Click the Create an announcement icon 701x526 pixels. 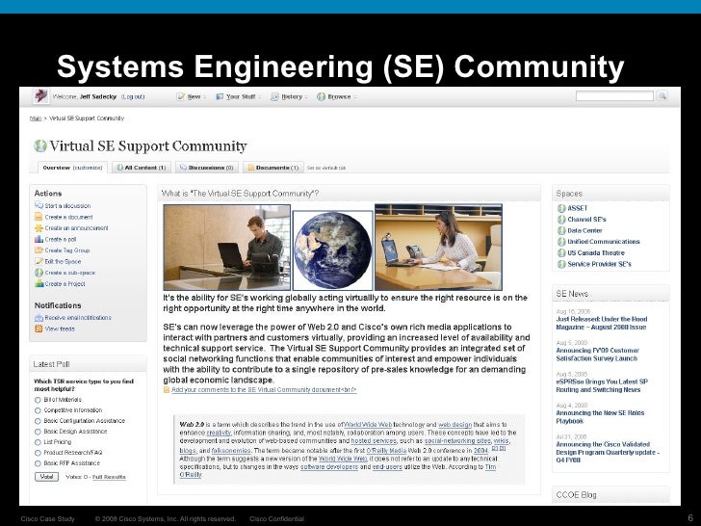tap(39, 228)
